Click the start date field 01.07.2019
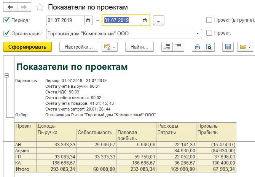255x177 pixels. click(65, 20)
